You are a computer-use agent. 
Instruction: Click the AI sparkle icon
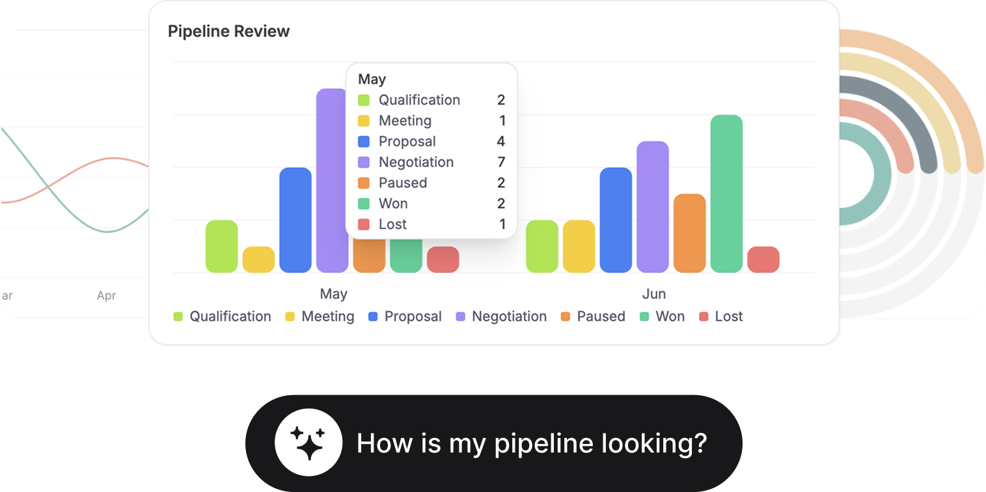pos(308,443)
